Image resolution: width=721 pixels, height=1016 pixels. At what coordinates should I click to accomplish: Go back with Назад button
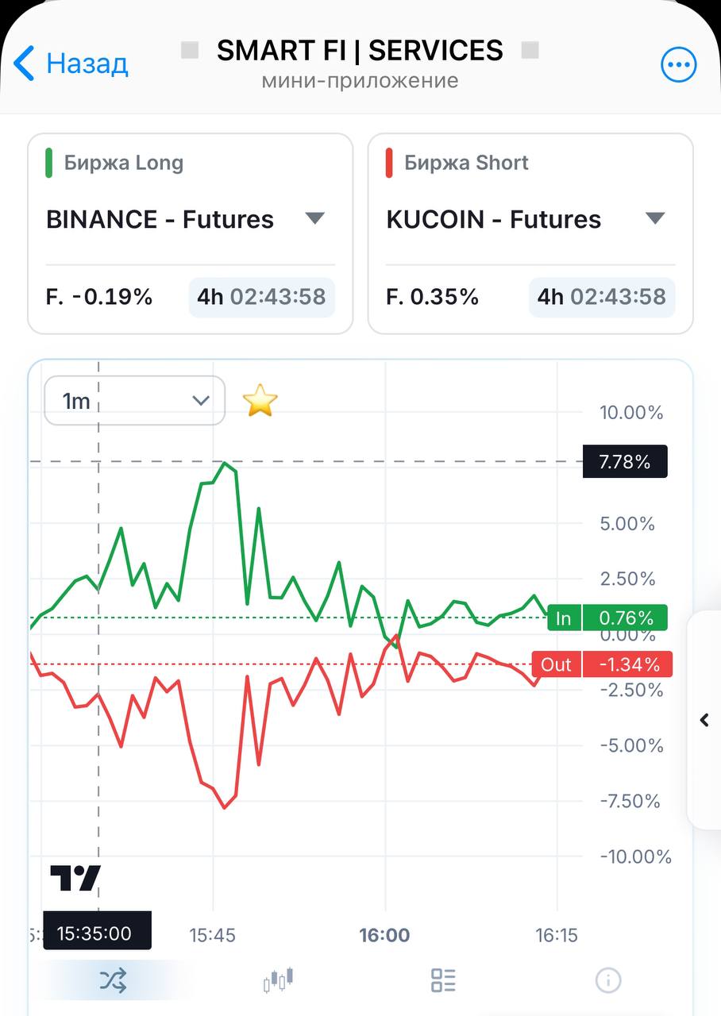click(x=71, y=63)
